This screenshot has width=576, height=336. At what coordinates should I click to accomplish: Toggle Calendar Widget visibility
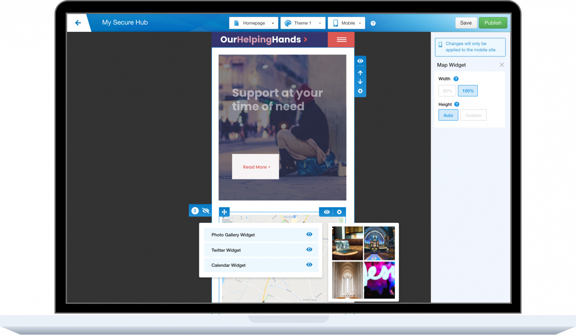click(x=309, y=265)
